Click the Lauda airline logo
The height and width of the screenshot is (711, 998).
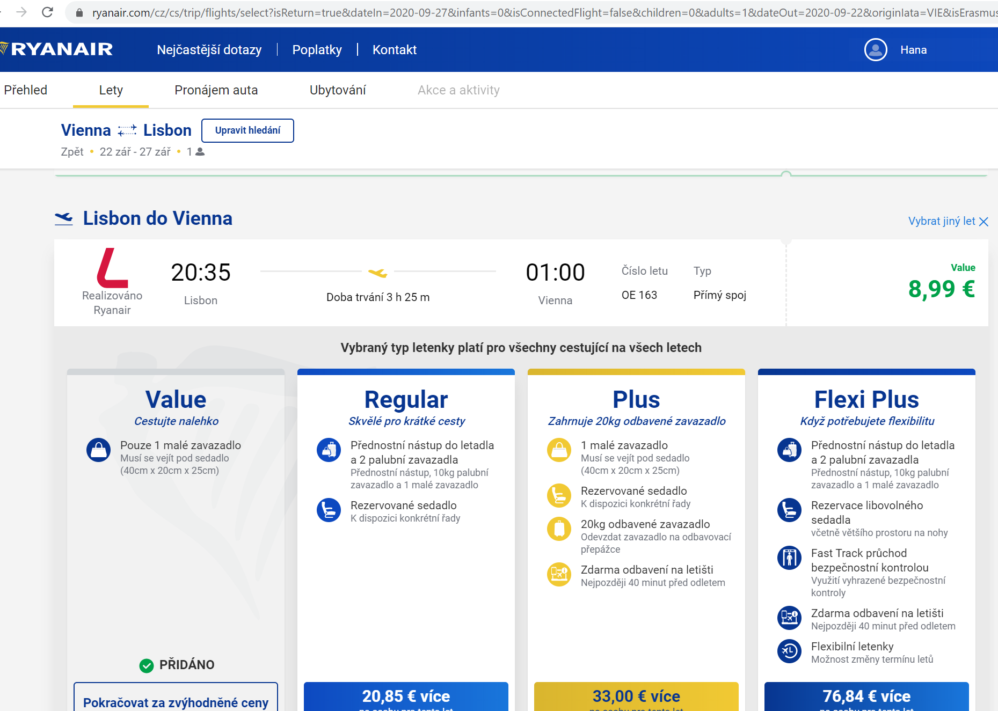[x=112, y=268]
